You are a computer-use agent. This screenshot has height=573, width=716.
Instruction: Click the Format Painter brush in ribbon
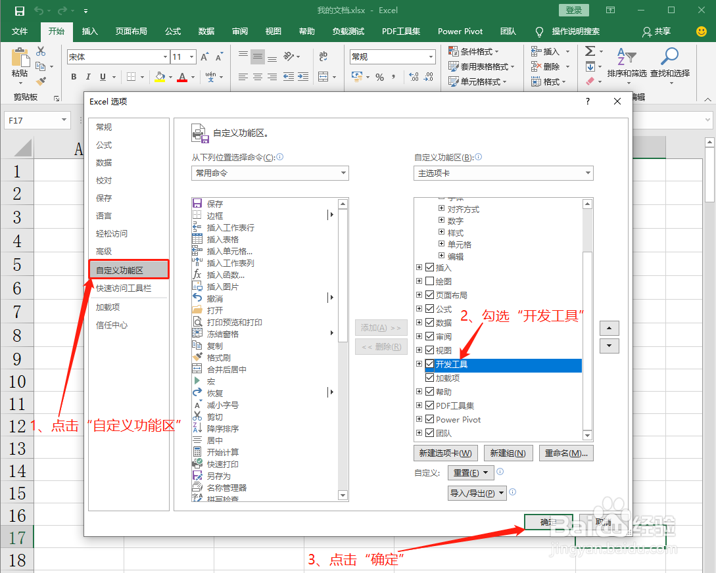pyautogui.click(x=41, y=81)
